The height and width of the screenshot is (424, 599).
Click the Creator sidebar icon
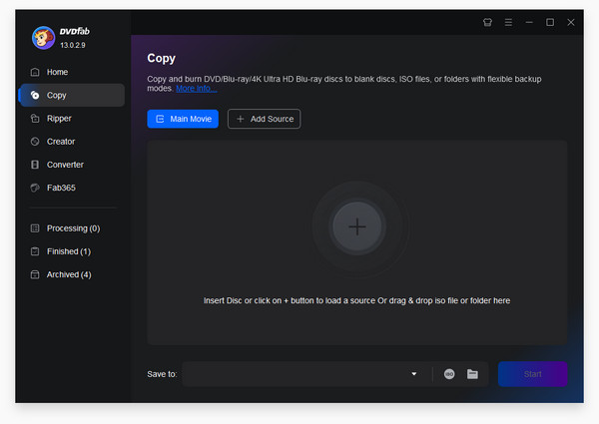[x=35, y=142]
